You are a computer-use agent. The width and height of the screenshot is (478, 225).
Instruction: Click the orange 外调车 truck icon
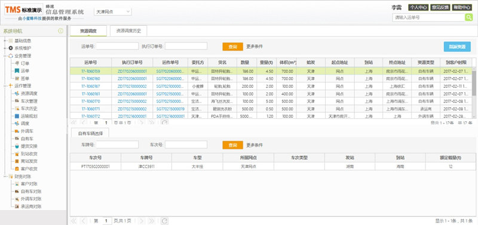pyautogui.click(x=17, y=131)
